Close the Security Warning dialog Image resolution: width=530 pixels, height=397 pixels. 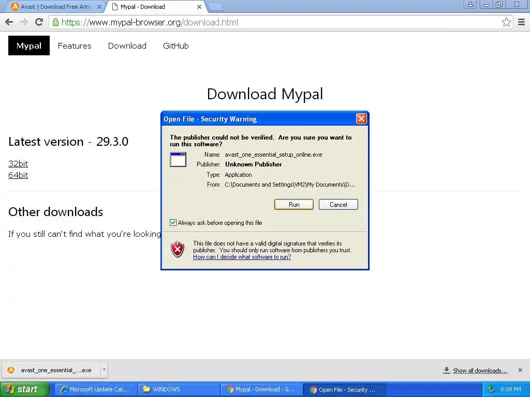click(361, 118)
